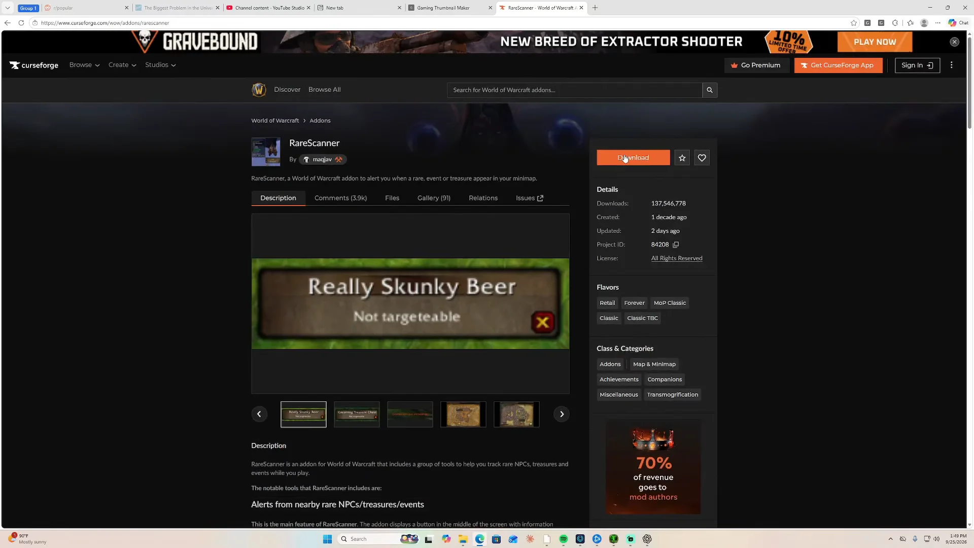Open File Explorer from the taskbar
This screenshot has width=974, height=548.
pos(463,539)
